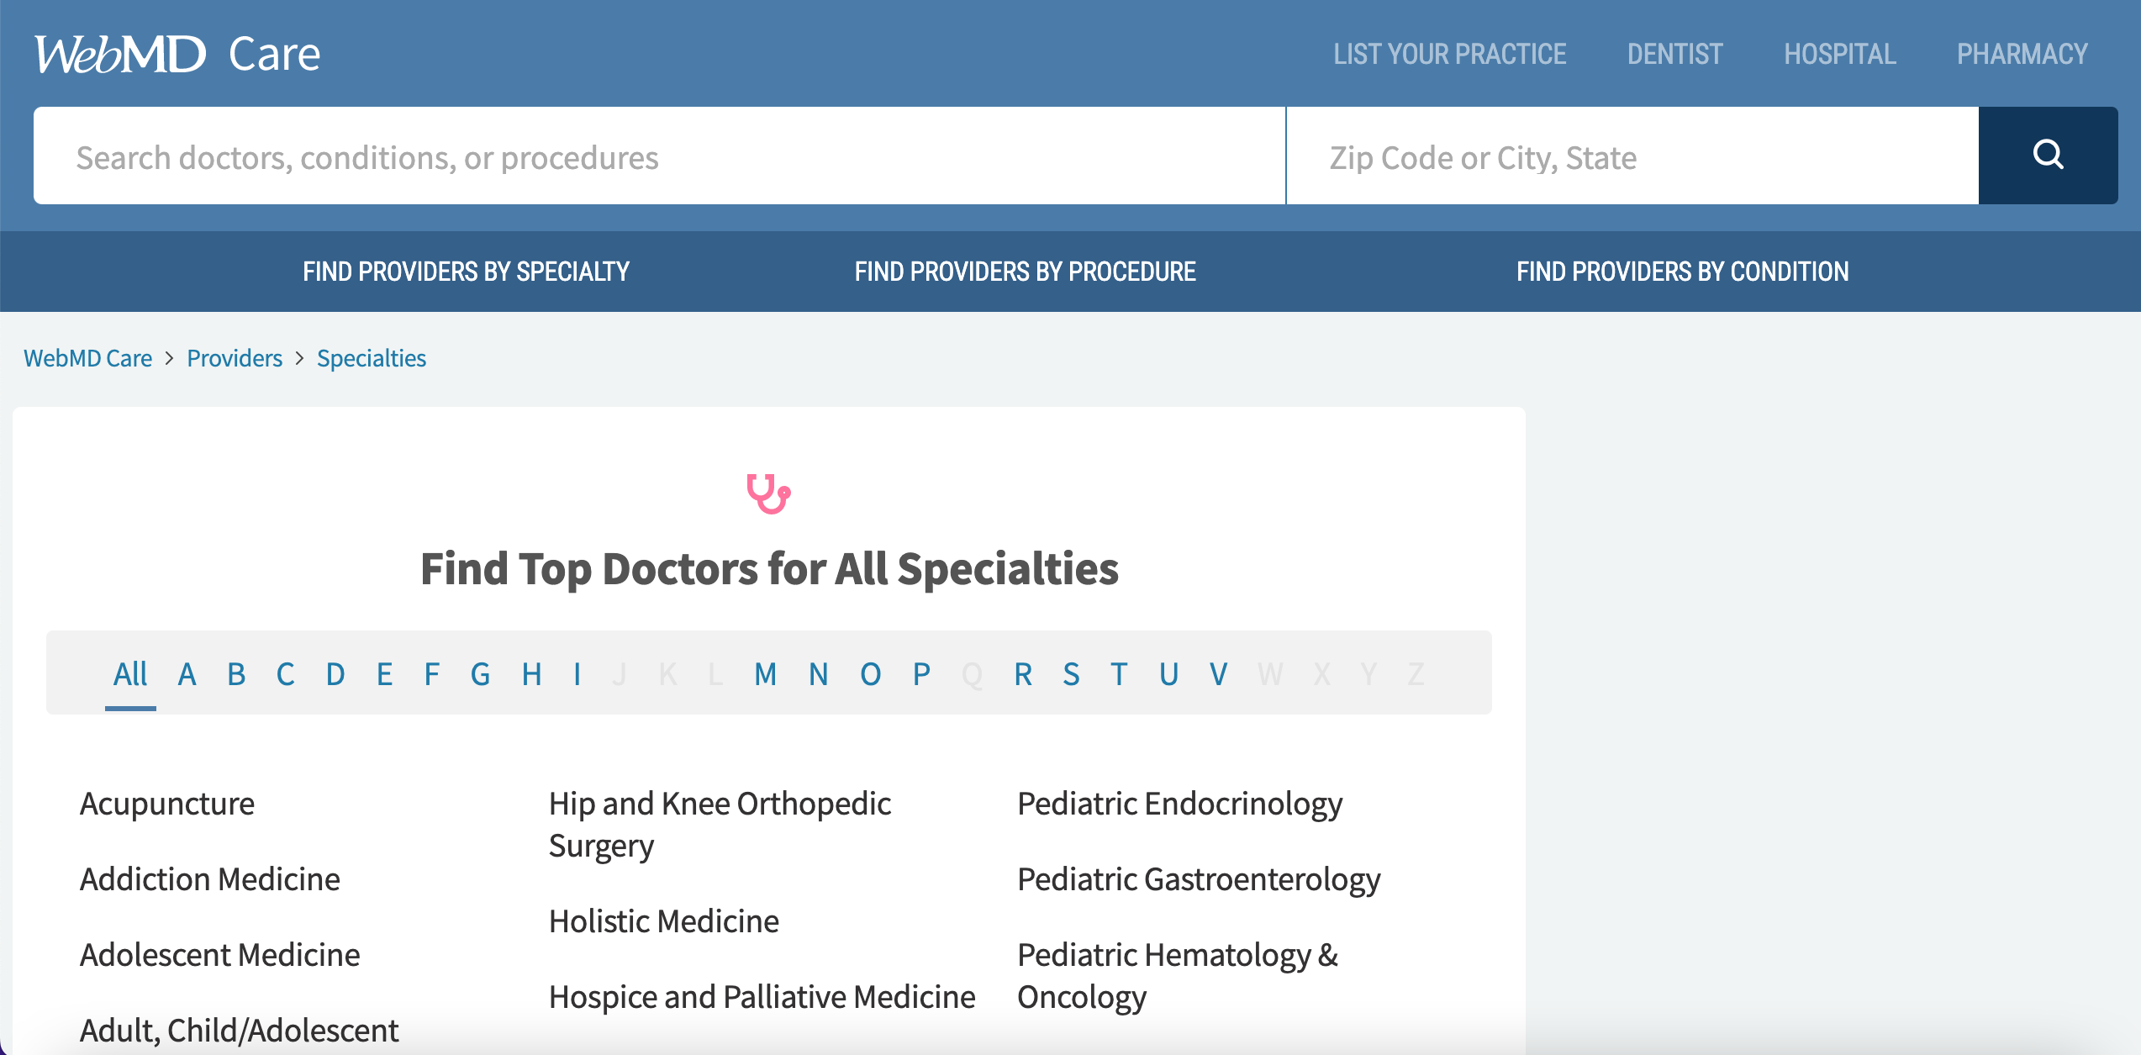Click the pink stethoscope icon
Screen dimensions: 2141x1055
(768, 493)
